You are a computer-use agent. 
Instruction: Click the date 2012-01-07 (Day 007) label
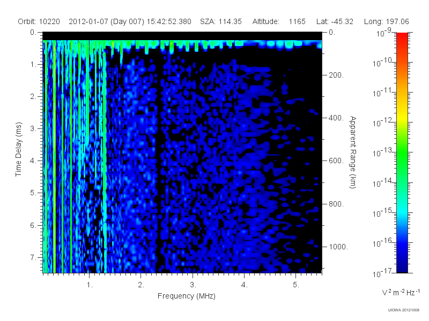point(106,21)
